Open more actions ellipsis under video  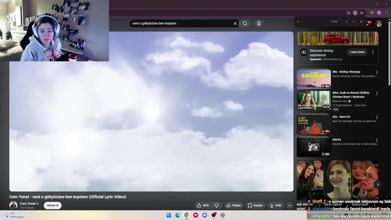[x=290, y=205]
